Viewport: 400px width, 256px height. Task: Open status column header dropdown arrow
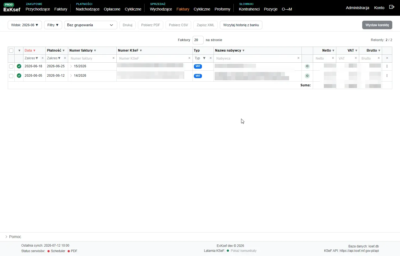coord(19,50)
